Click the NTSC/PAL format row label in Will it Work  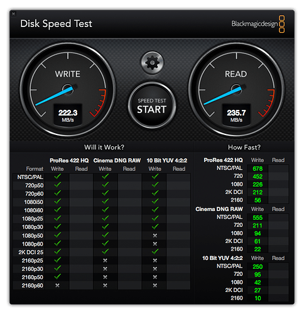[30, 177]
